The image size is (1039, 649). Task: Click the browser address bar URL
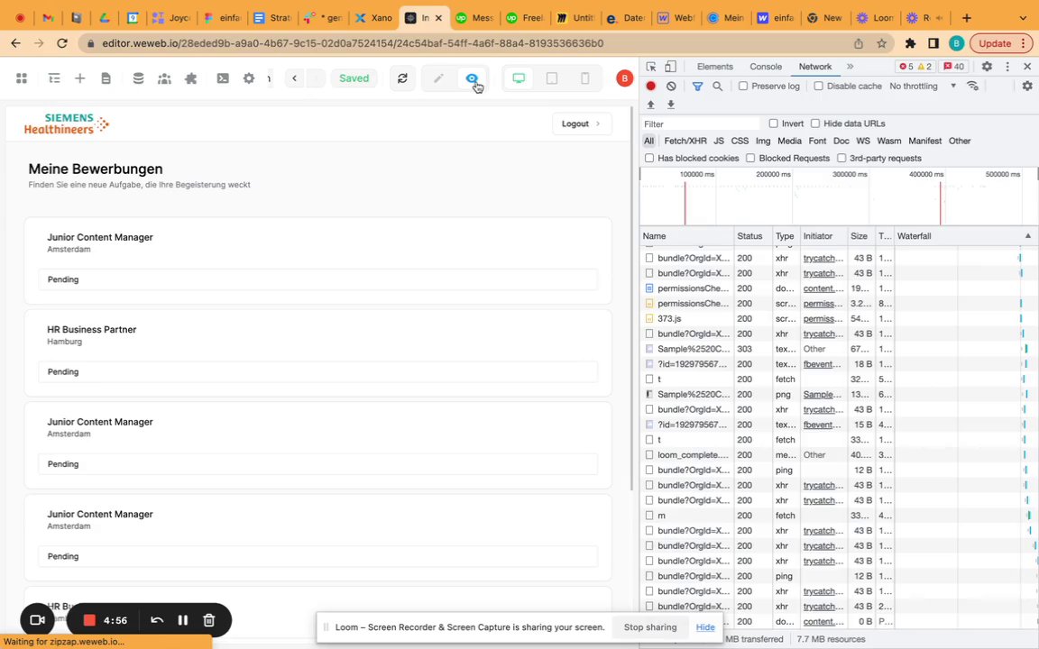[x=353, y=43]
